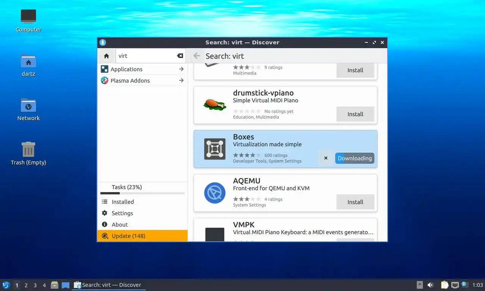The height and width of the screenshot is (291, 485).
Task: Install AQEMU
Action: pos(355,202)
